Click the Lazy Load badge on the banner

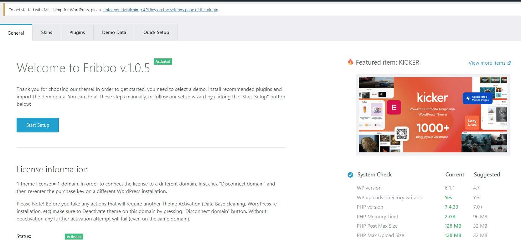(x=472, y=122)
